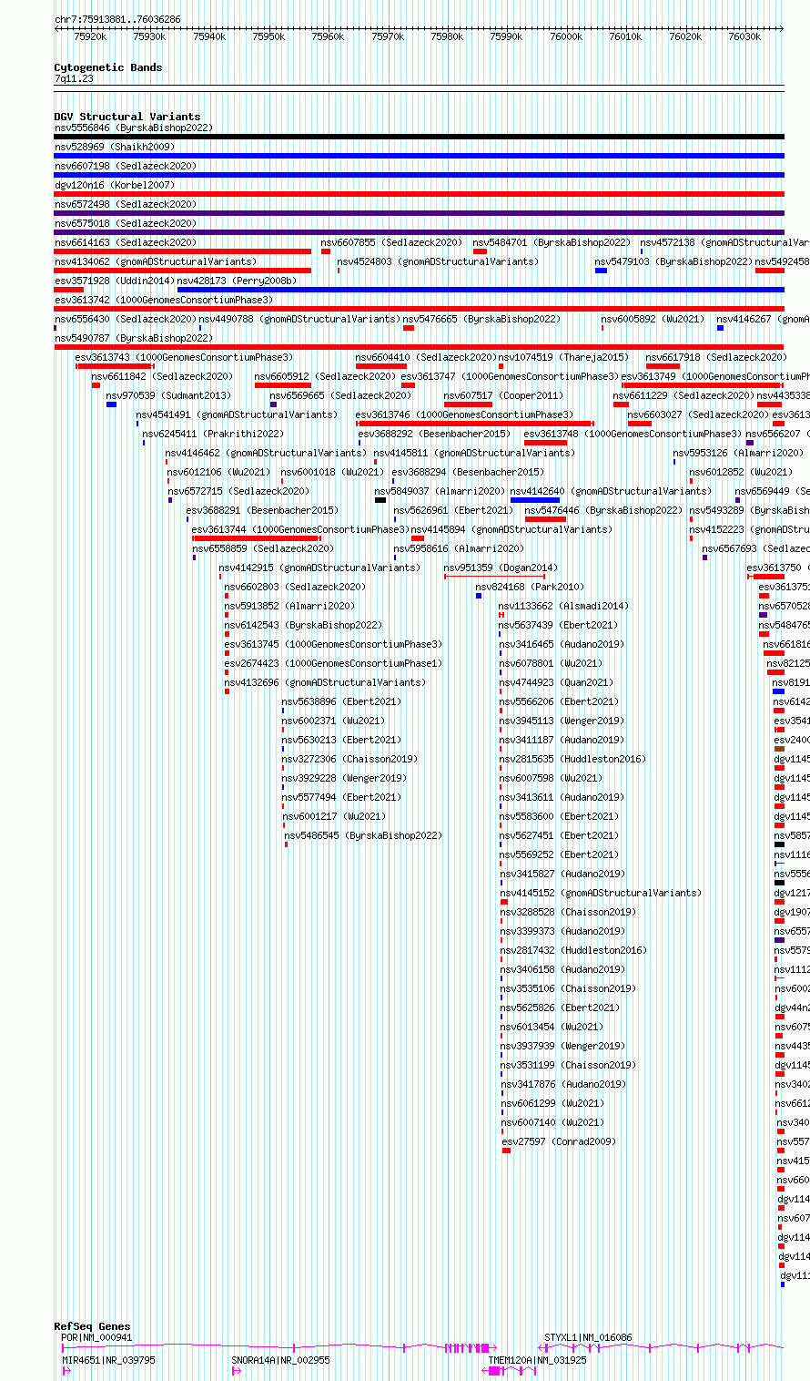Select nsv6575018 (Sedlazeck2020) label
This screenshot has height=1381, width=810.
click(x=126, y=223)
